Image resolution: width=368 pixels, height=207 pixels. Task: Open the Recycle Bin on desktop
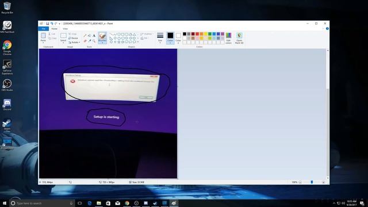tap(7, 7)
